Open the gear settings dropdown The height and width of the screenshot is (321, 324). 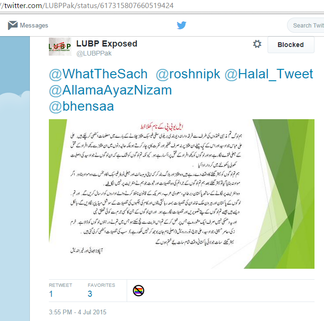click(x=257, y=44)
